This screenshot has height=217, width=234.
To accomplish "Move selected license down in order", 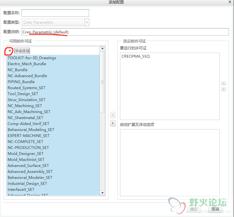I will tap(224, 89).
